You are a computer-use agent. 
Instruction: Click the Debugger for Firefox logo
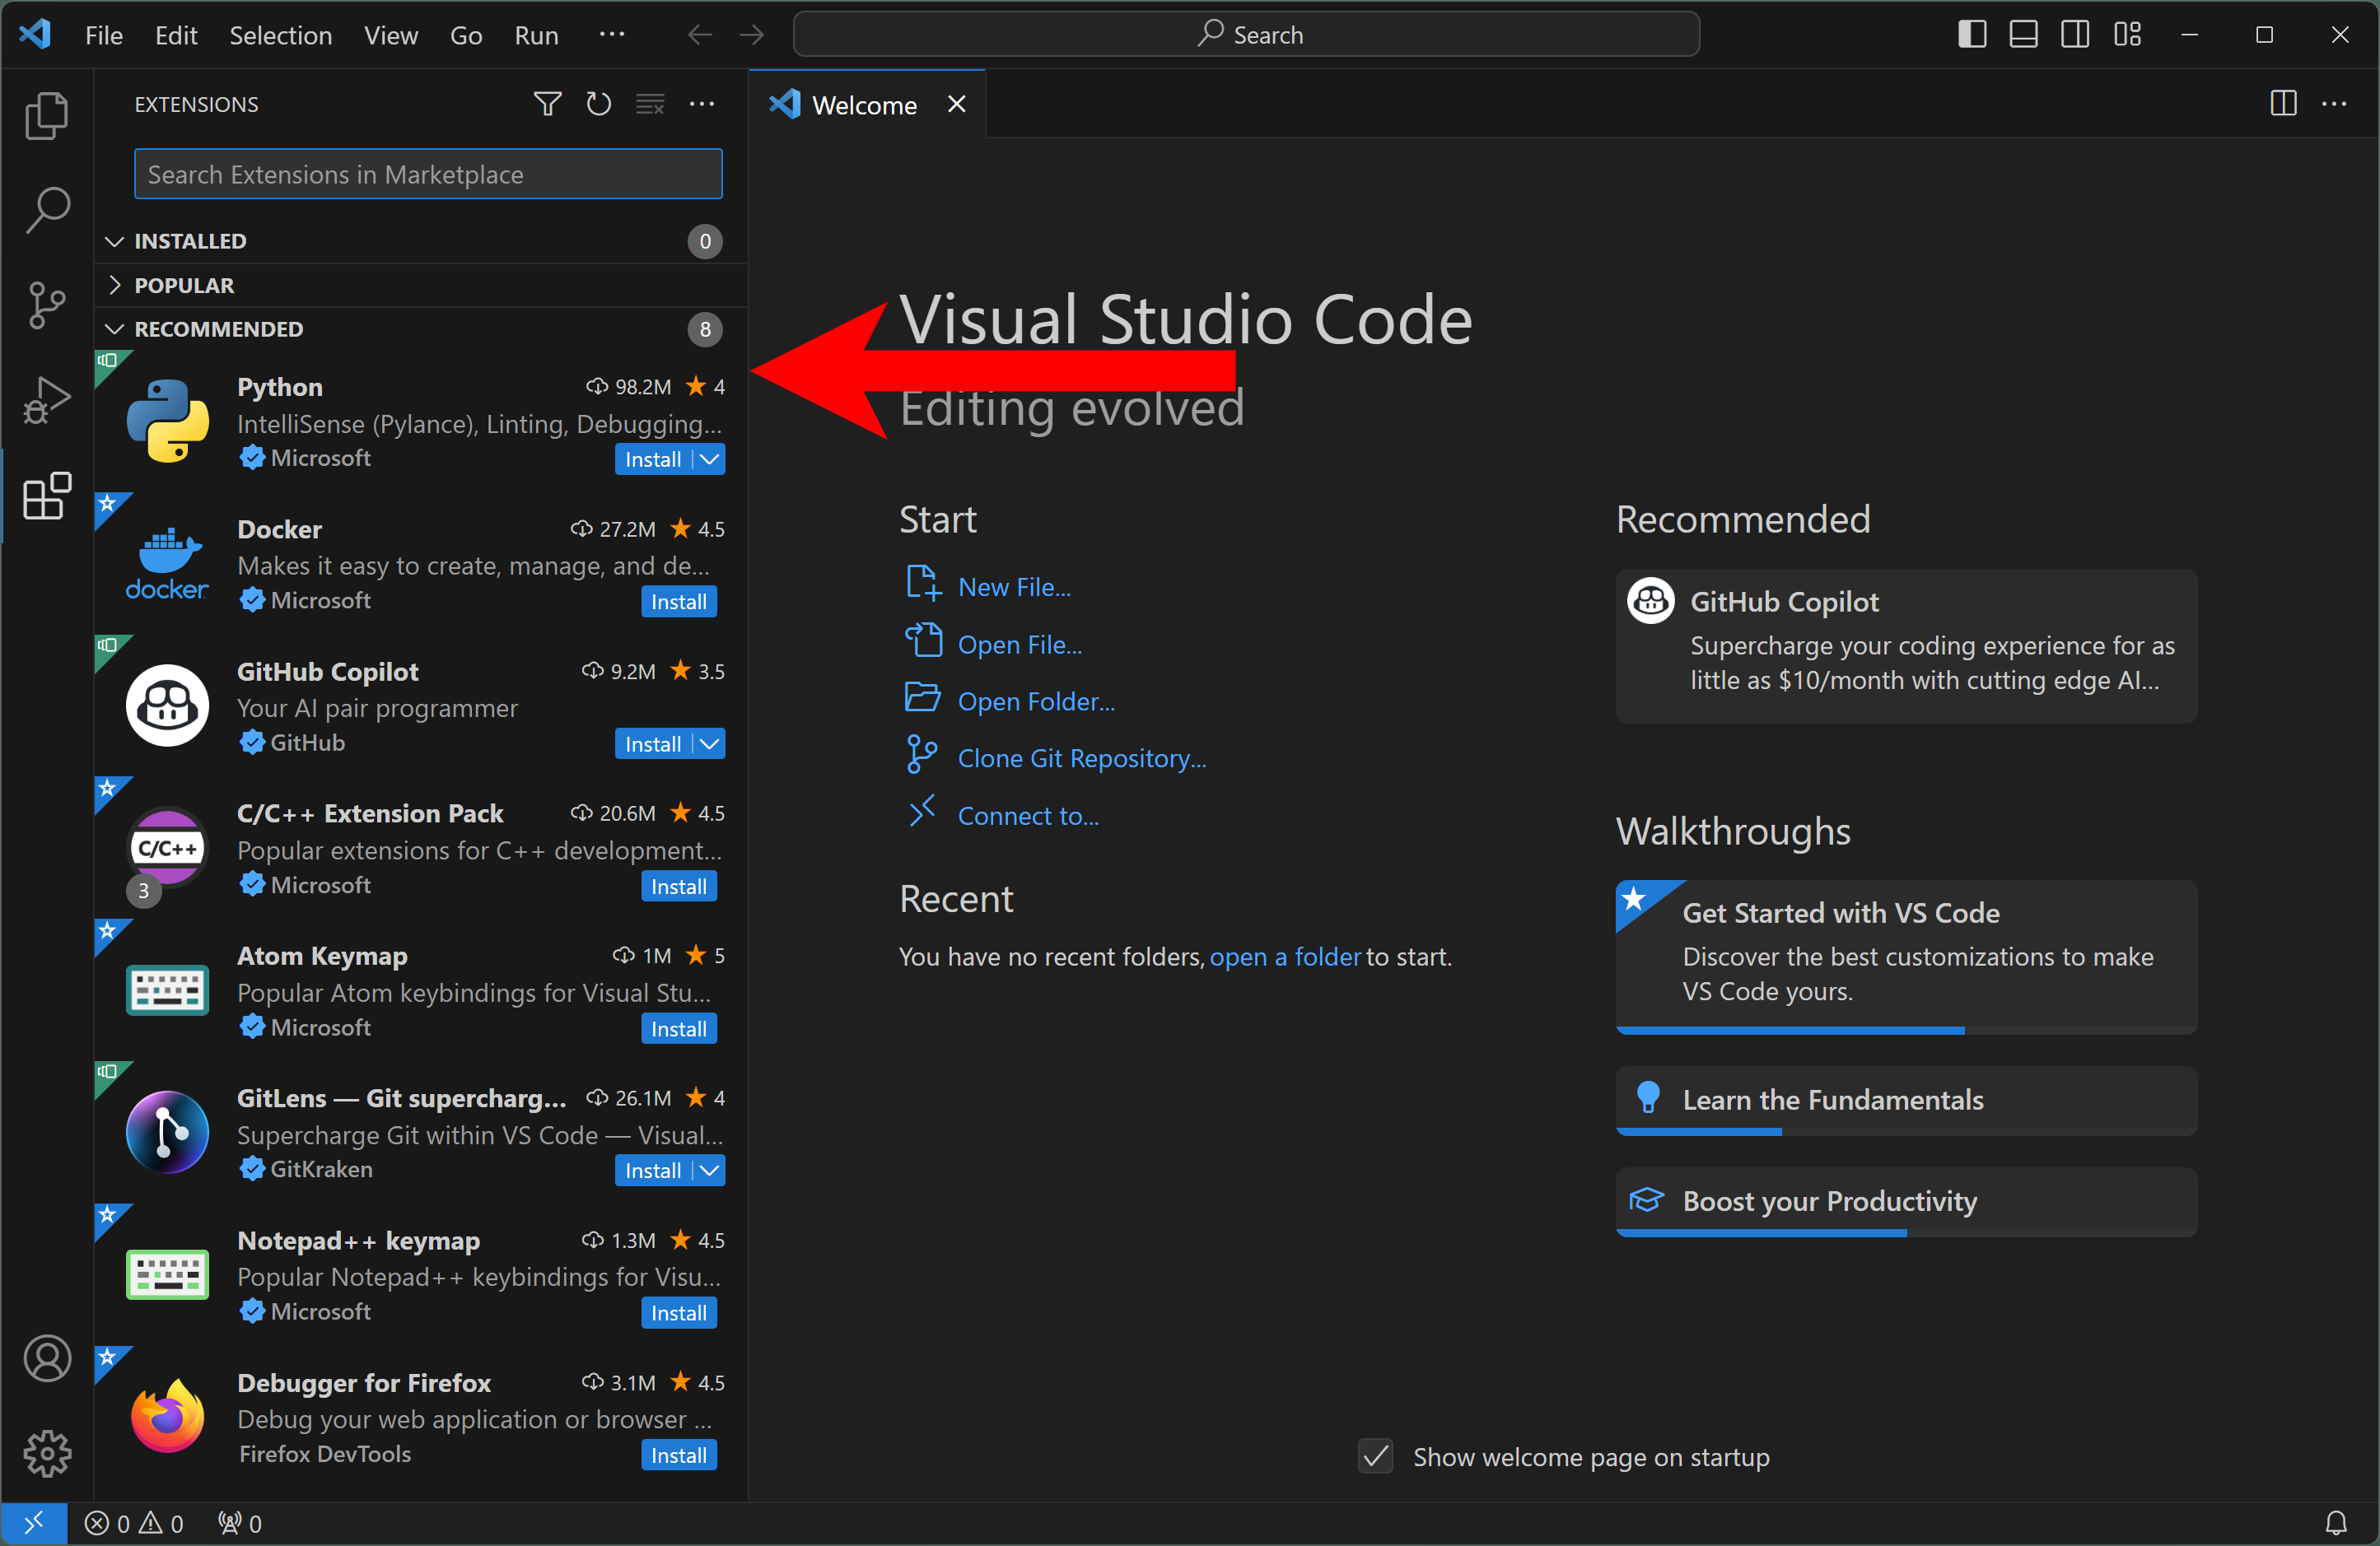[x=168, y=1417]
